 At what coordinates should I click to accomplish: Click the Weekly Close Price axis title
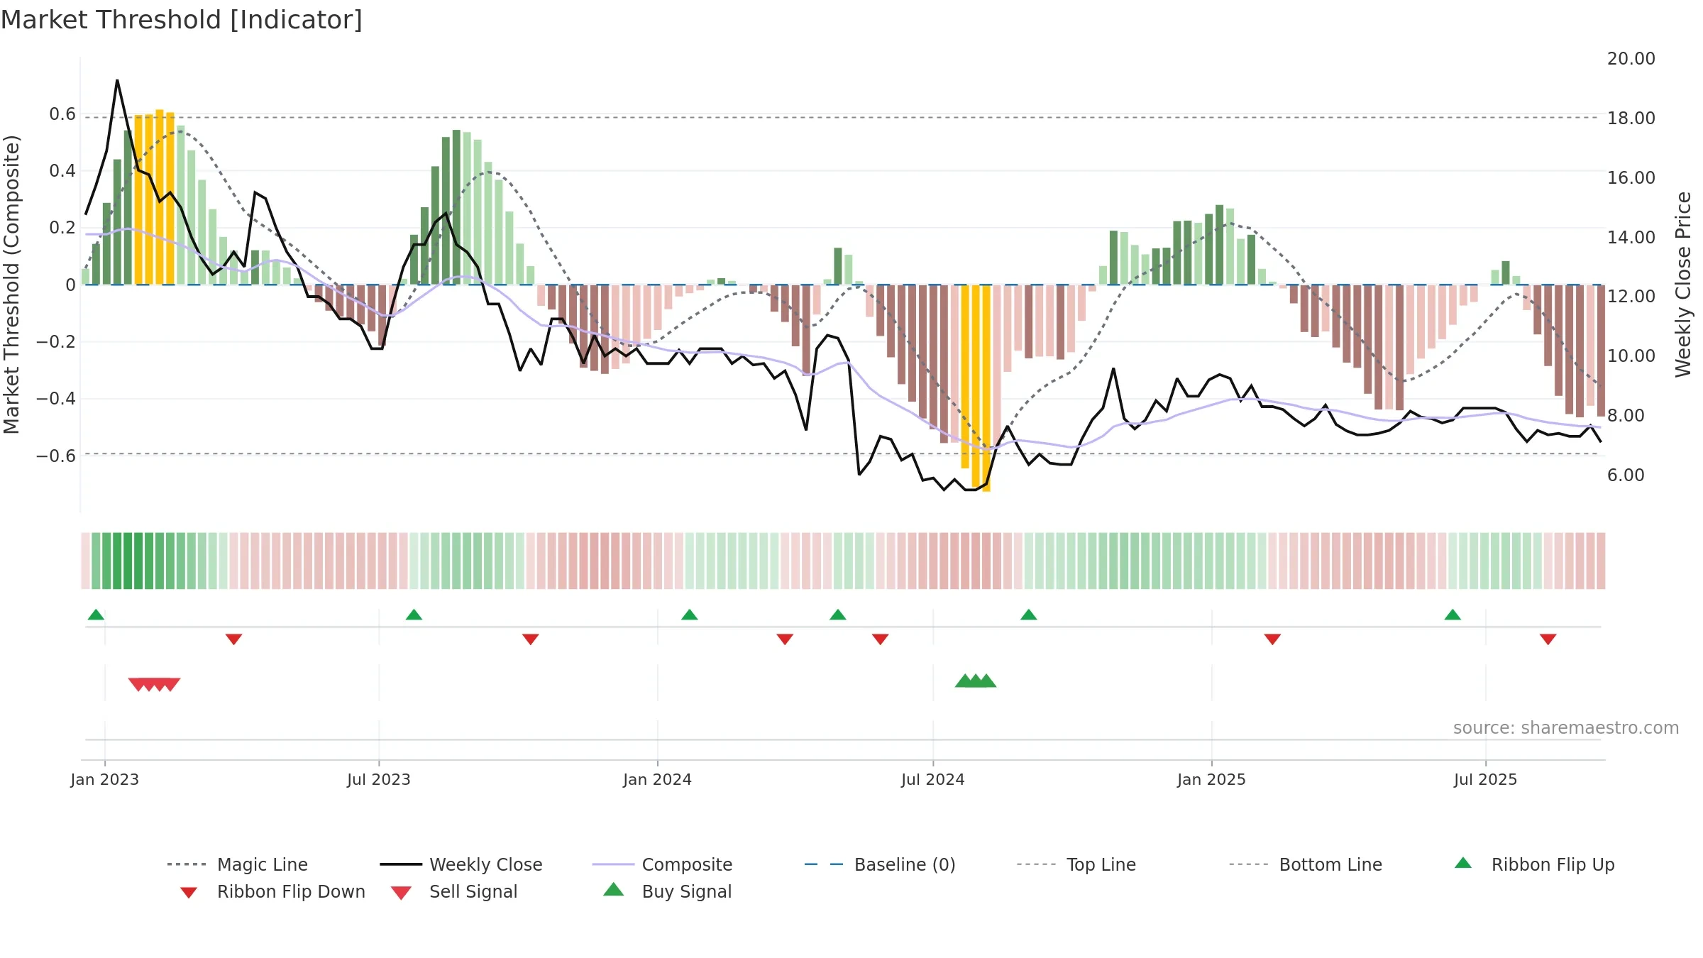point(1683,284)
